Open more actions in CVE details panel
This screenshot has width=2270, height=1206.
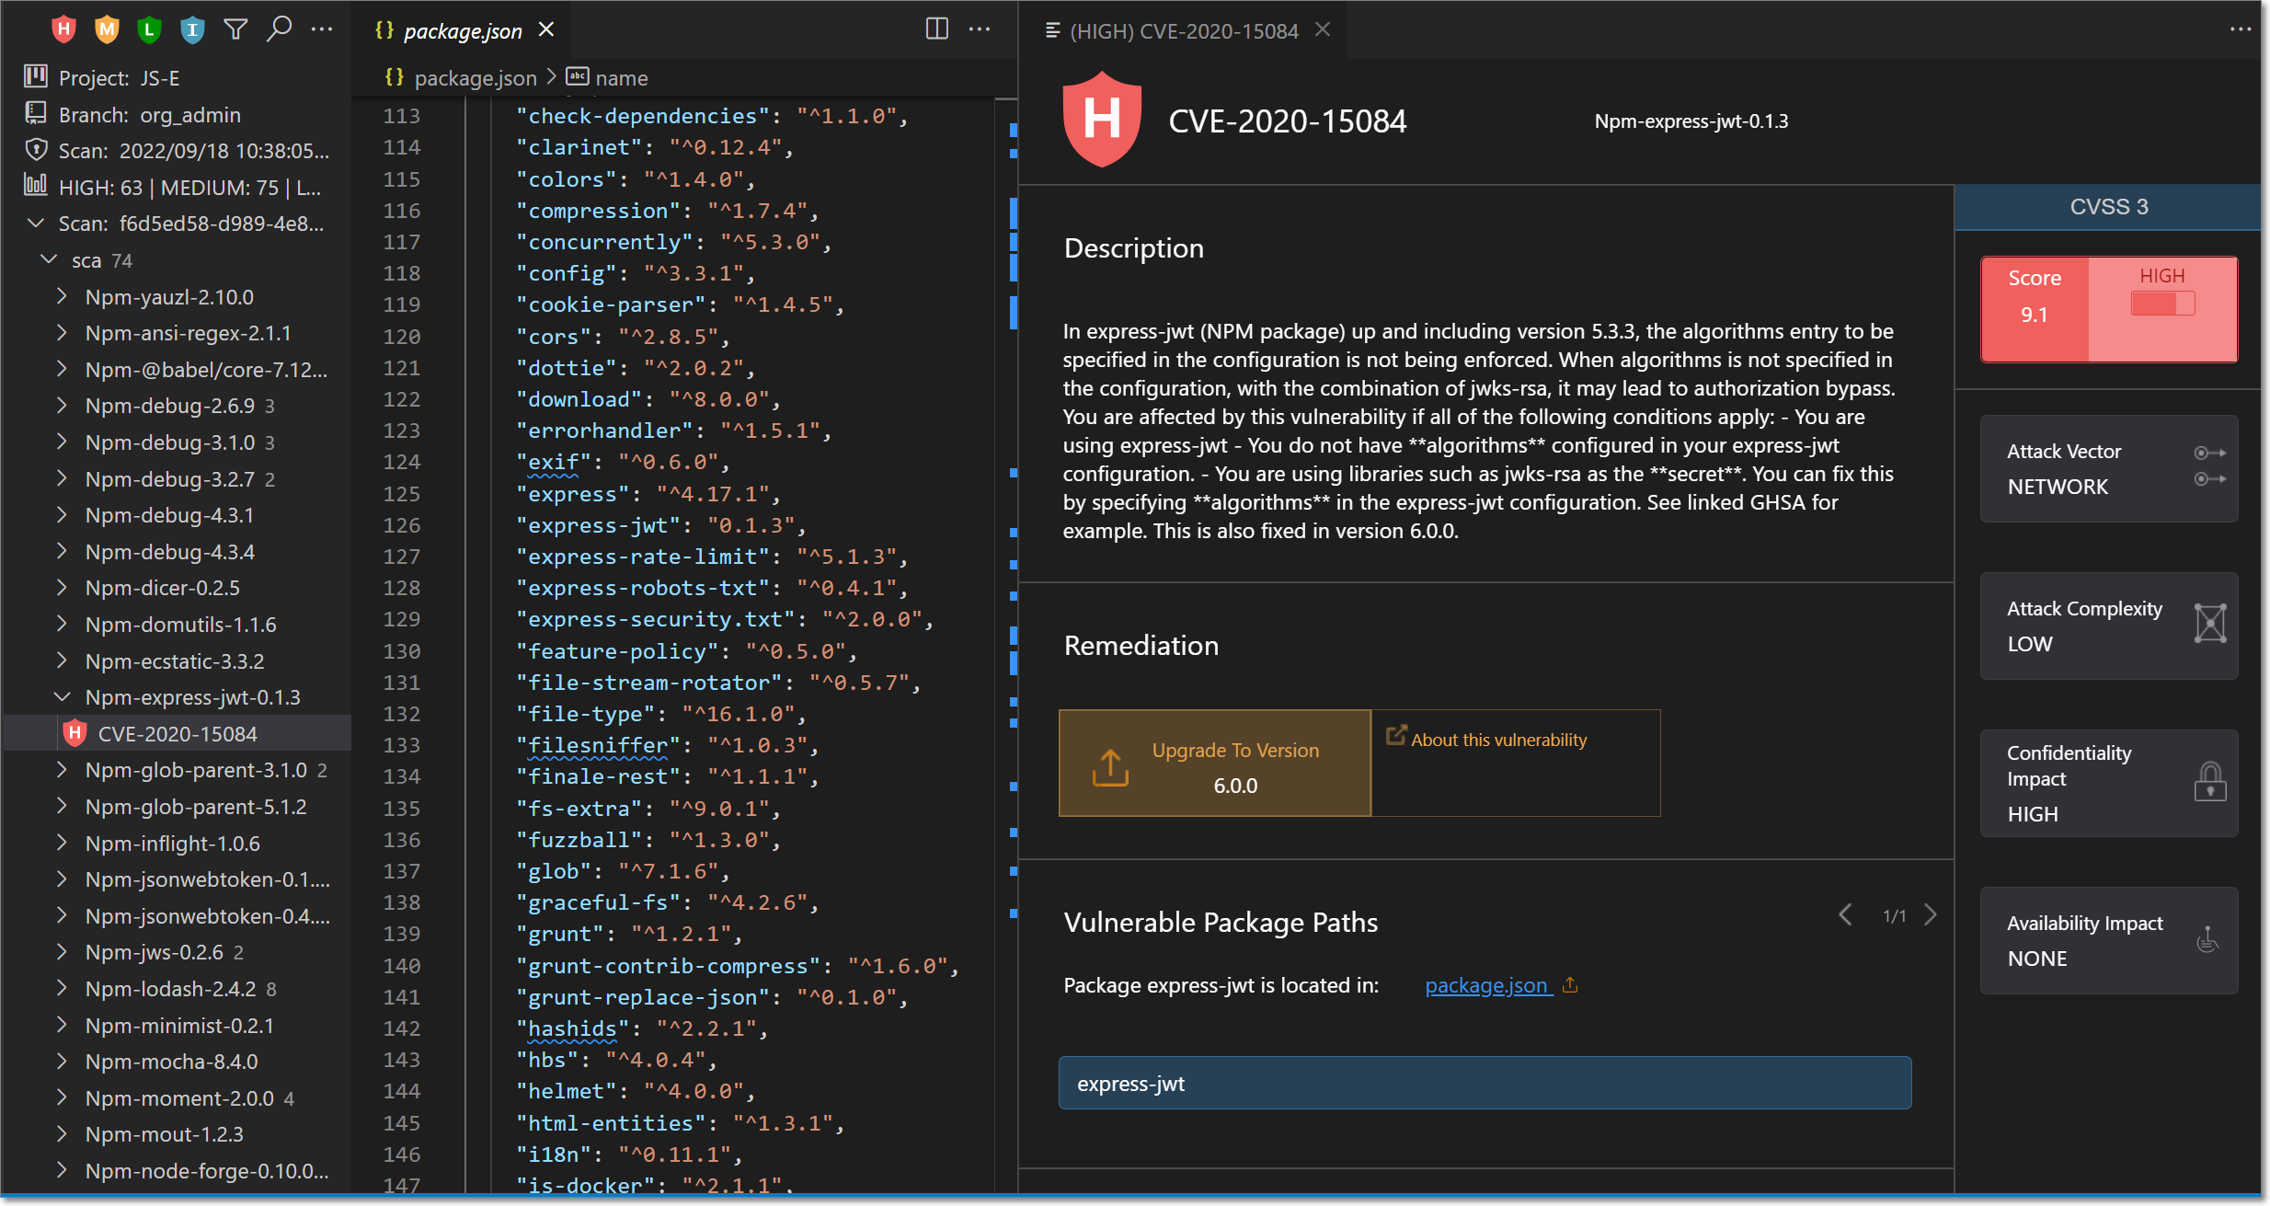click(x=2240, y=29)
